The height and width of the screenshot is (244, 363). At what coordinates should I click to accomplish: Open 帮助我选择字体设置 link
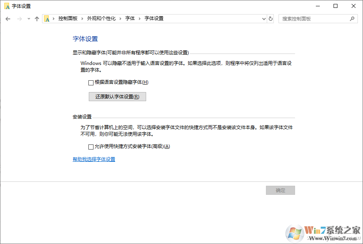tap(93, 159)
